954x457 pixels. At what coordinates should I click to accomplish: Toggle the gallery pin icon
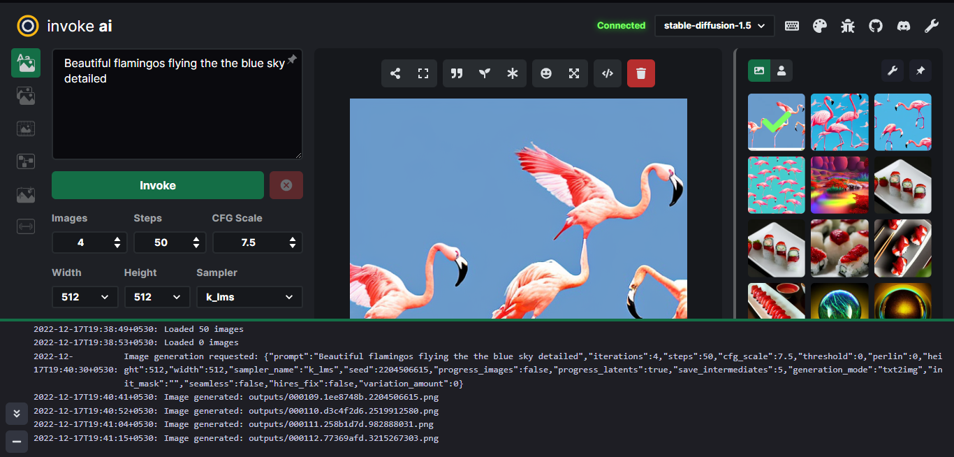click(920, 71)
